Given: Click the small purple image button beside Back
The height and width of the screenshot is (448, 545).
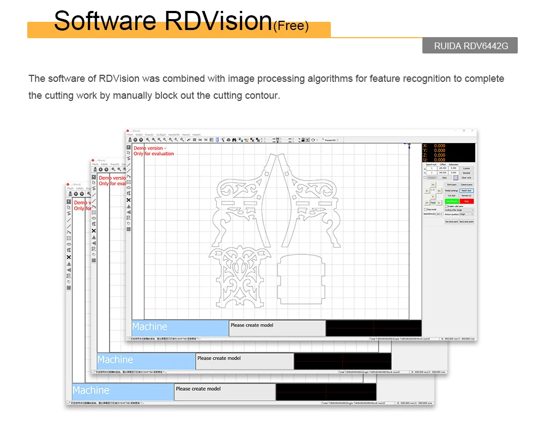Looking at the screenshot, I should 456,178.
